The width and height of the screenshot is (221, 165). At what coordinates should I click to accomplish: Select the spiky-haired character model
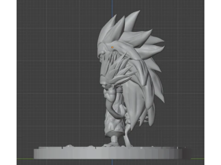coord(131,79)
